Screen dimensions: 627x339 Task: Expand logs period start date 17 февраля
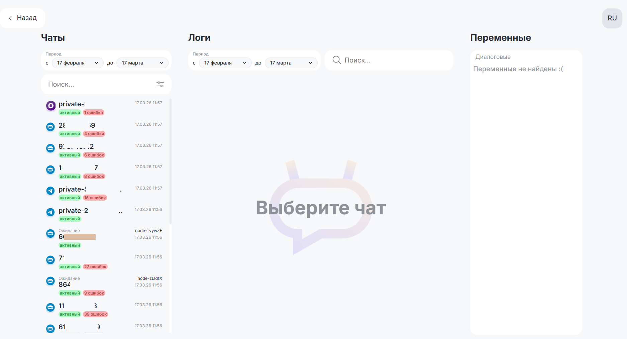tap(225, 63)
